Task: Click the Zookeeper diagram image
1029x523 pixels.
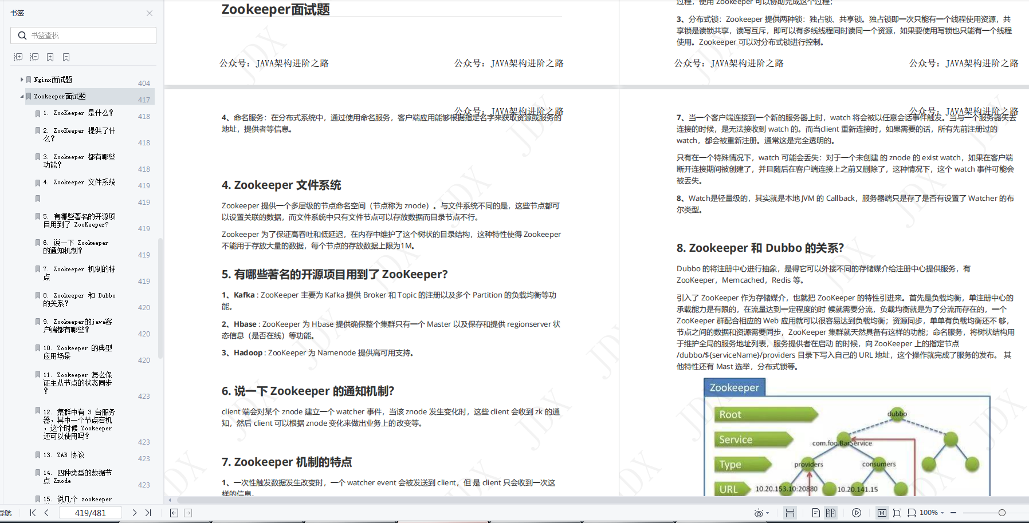Action: (x=847, y=437)
